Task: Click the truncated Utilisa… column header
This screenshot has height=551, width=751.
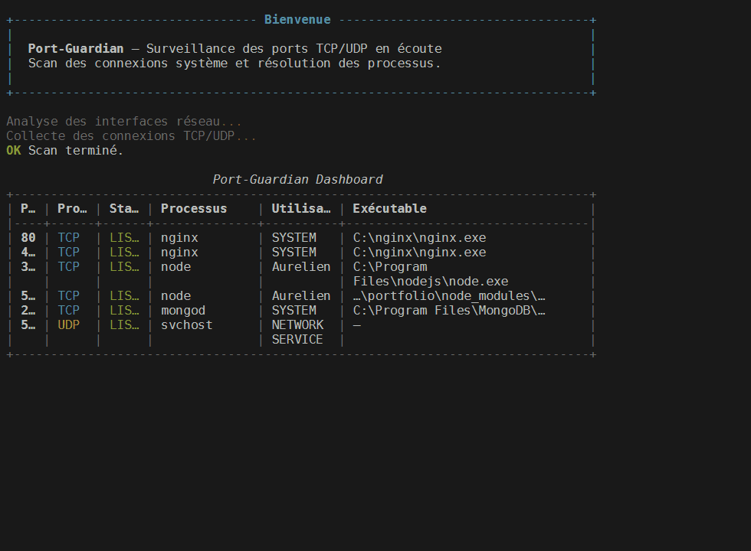Action: pos(301,209)
